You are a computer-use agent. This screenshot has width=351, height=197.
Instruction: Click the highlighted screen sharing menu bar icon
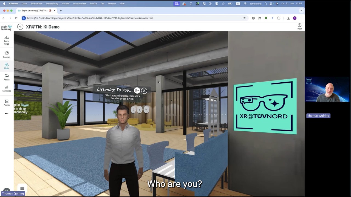click(177, 4)
